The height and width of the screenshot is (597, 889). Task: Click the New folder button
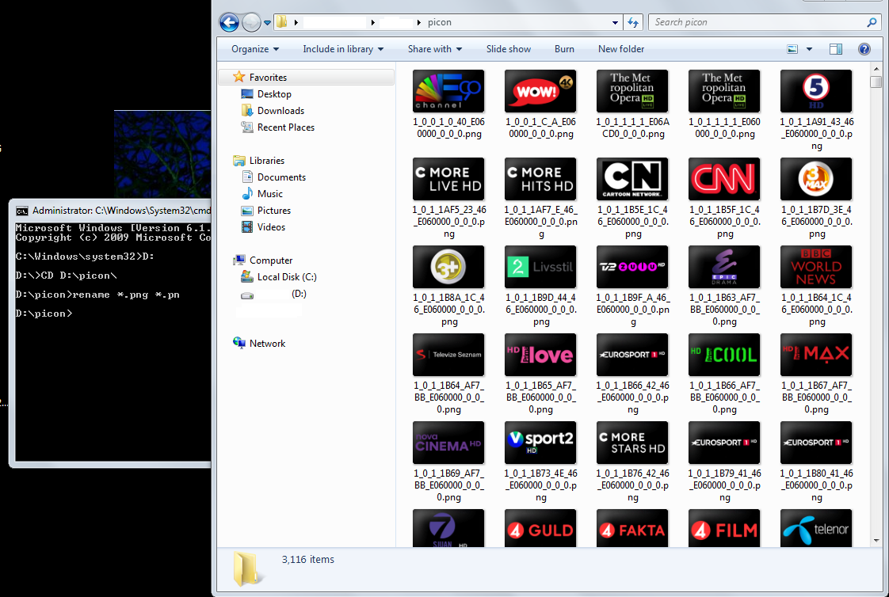621,49
